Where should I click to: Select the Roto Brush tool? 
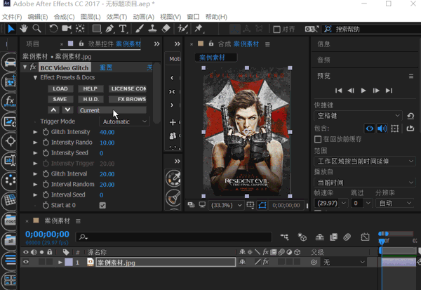pos(182,29)
